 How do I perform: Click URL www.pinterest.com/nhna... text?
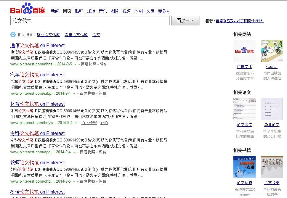pos(33,64)
